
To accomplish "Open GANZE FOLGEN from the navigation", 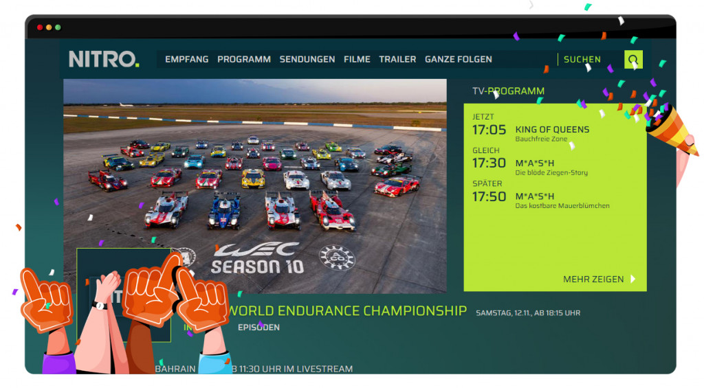I will coord(459,59).
